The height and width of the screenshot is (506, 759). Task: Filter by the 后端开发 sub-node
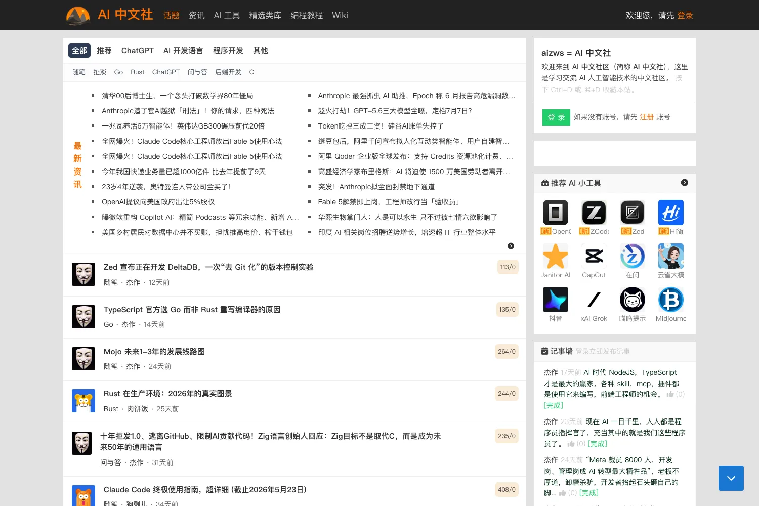click(228, 72)
